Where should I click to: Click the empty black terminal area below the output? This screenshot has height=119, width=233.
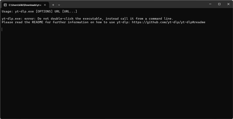116,75
